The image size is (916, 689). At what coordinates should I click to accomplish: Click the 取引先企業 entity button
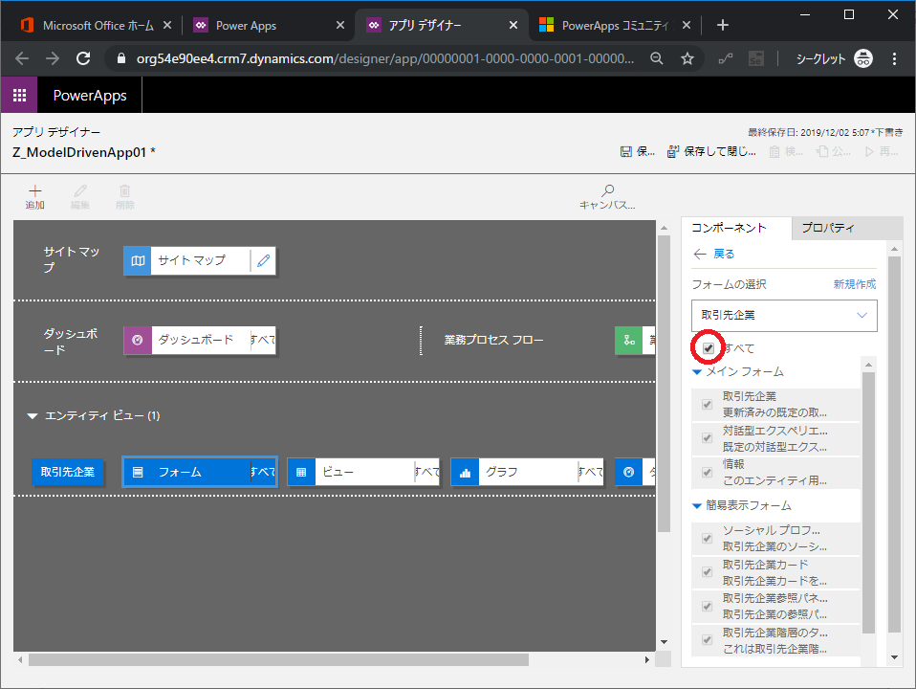pos(67,472)
